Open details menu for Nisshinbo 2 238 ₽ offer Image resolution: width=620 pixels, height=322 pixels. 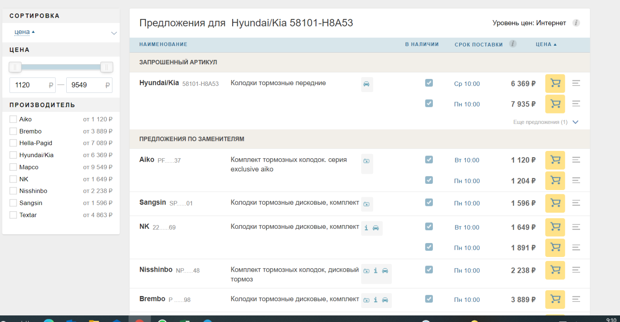(576, 270)
